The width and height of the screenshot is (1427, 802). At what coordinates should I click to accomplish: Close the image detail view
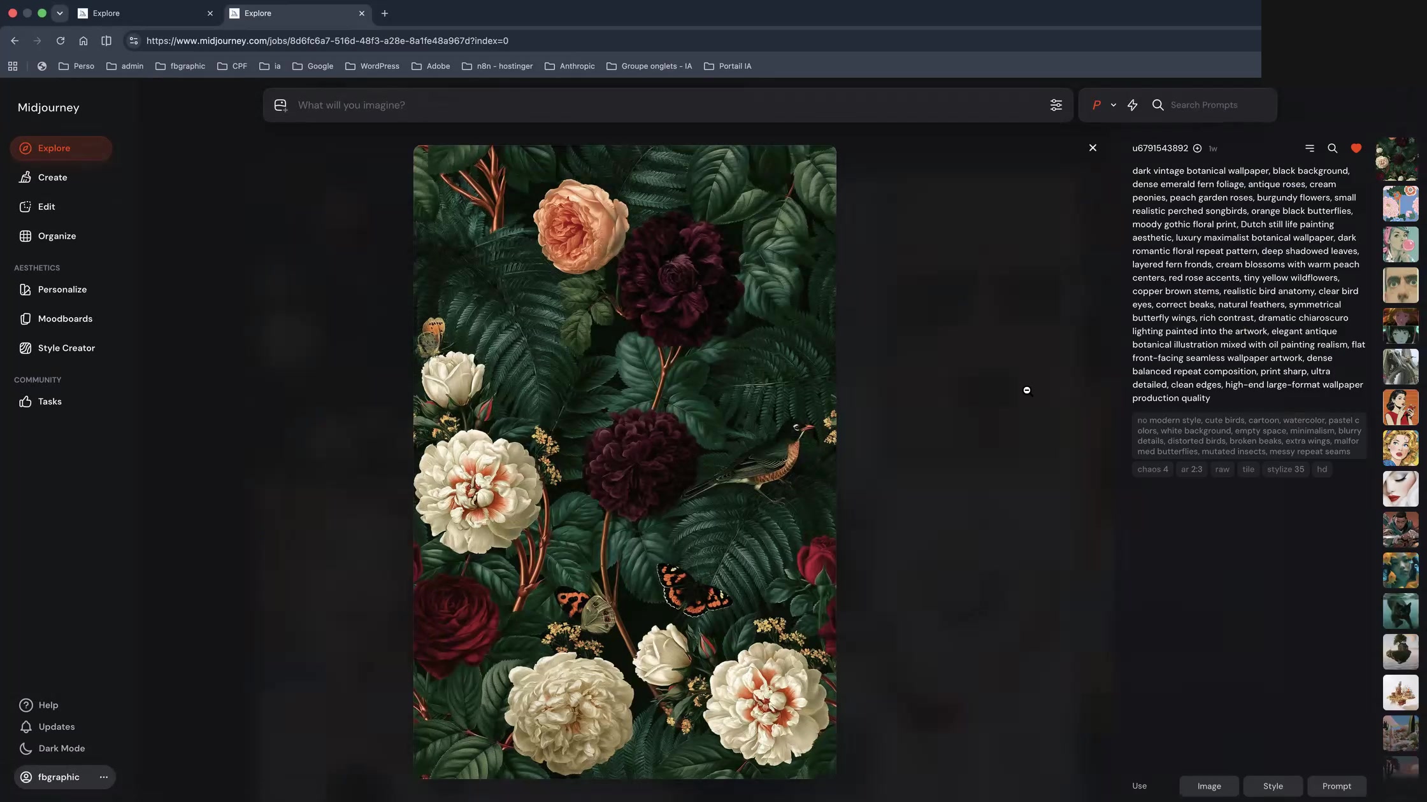click(x=1093, y=148)
